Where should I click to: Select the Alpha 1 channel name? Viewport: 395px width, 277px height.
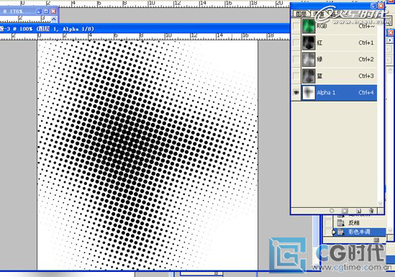326,93
